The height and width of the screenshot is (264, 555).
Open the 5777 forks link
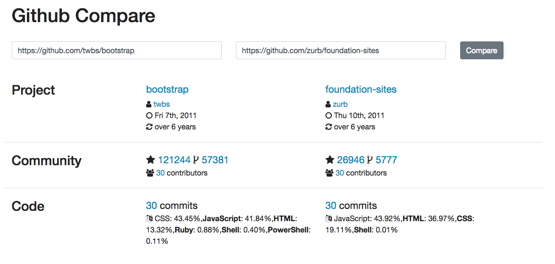pos(386,160)
